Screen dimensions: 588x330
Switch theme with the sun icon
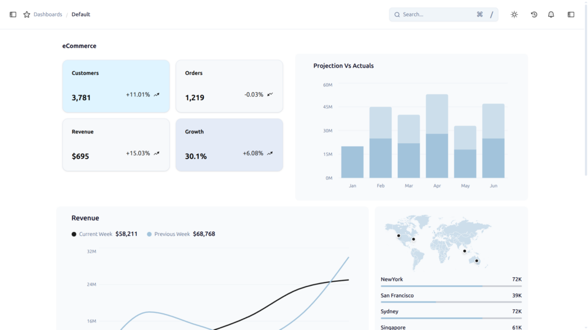514,14
